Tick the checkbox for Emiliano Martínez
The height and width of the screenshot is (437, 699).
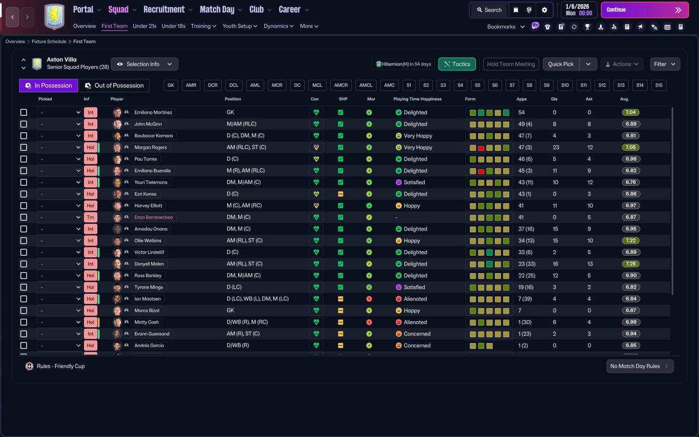coord(23,113)
